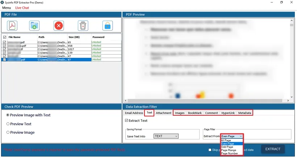
Task: Click the preview vertical scrollbar down arrow
Action: pos(292,97)
